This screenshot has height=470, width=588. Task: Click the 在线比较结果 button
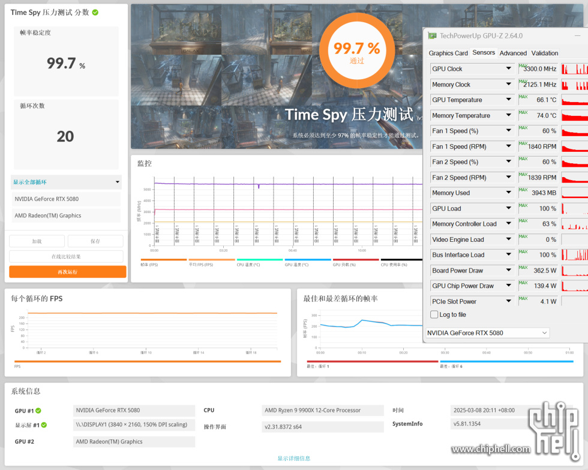click(x=66, y=256)
